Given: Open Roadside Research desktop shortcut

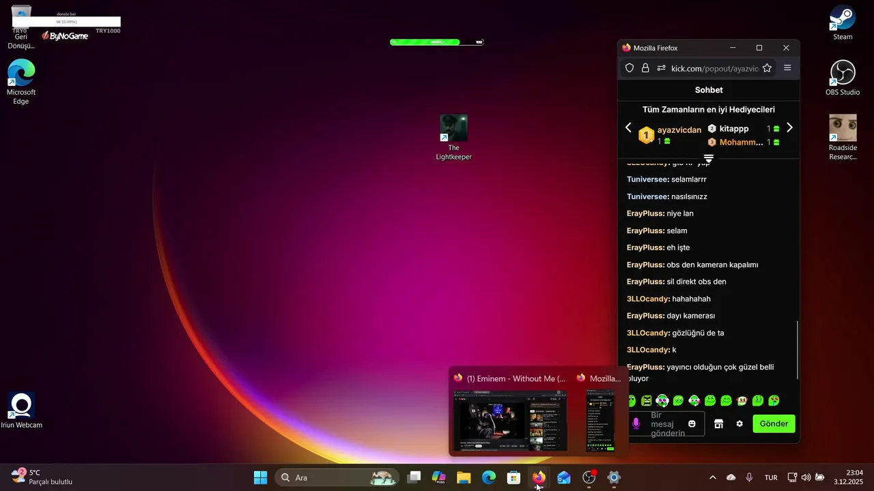Looking at the screenshot, I should click(843, 138).
